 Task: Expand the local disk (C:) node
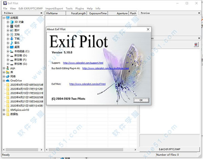pyautogui.click(x=8, y=51)
